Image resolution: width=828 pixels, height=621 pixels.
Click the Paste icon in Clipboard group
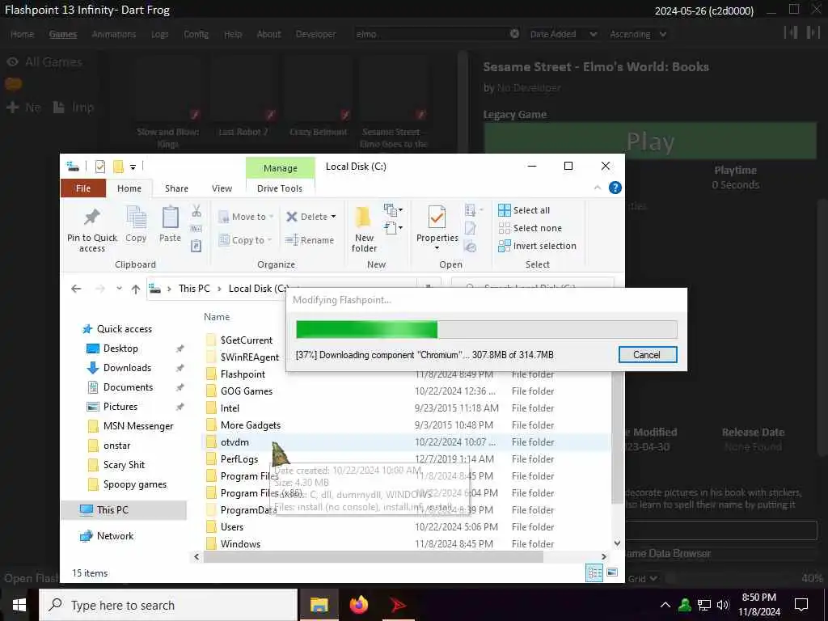tap(170, 217)
